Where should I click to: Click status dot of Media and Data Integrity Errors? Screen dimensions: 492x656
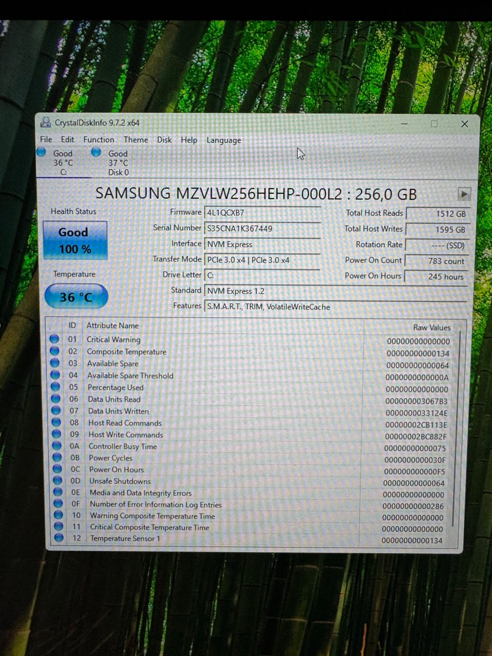coord(58,492)
